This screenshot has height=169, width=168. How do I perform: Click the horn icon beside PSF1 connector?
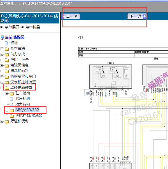coord(88,93)
